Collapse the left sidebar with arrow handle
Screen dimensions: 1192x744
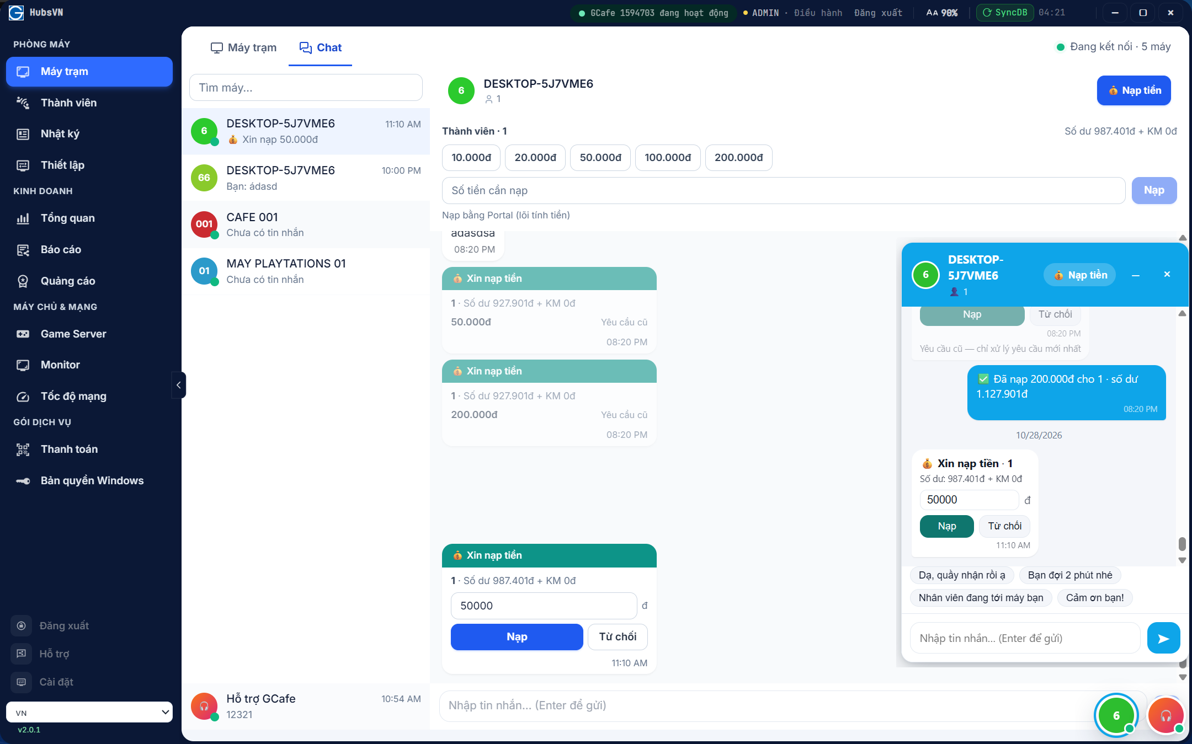(178, 385)
